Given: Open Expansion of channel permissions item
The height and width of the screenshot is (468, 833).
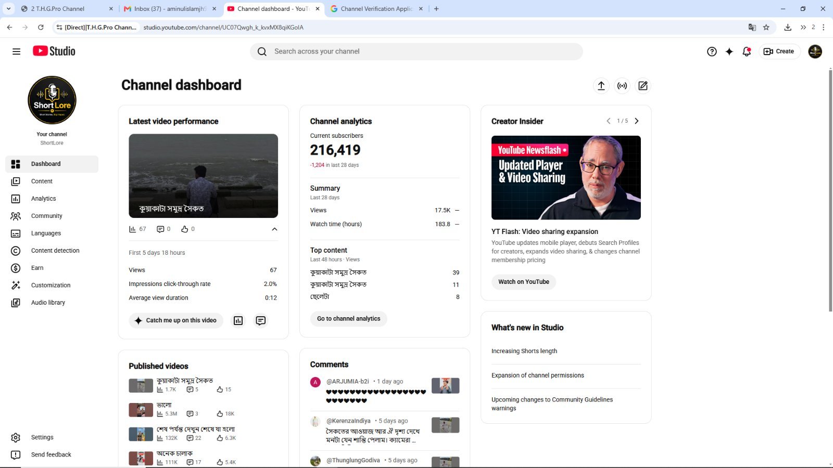Looking at the screenshot, I should (538, 375).
